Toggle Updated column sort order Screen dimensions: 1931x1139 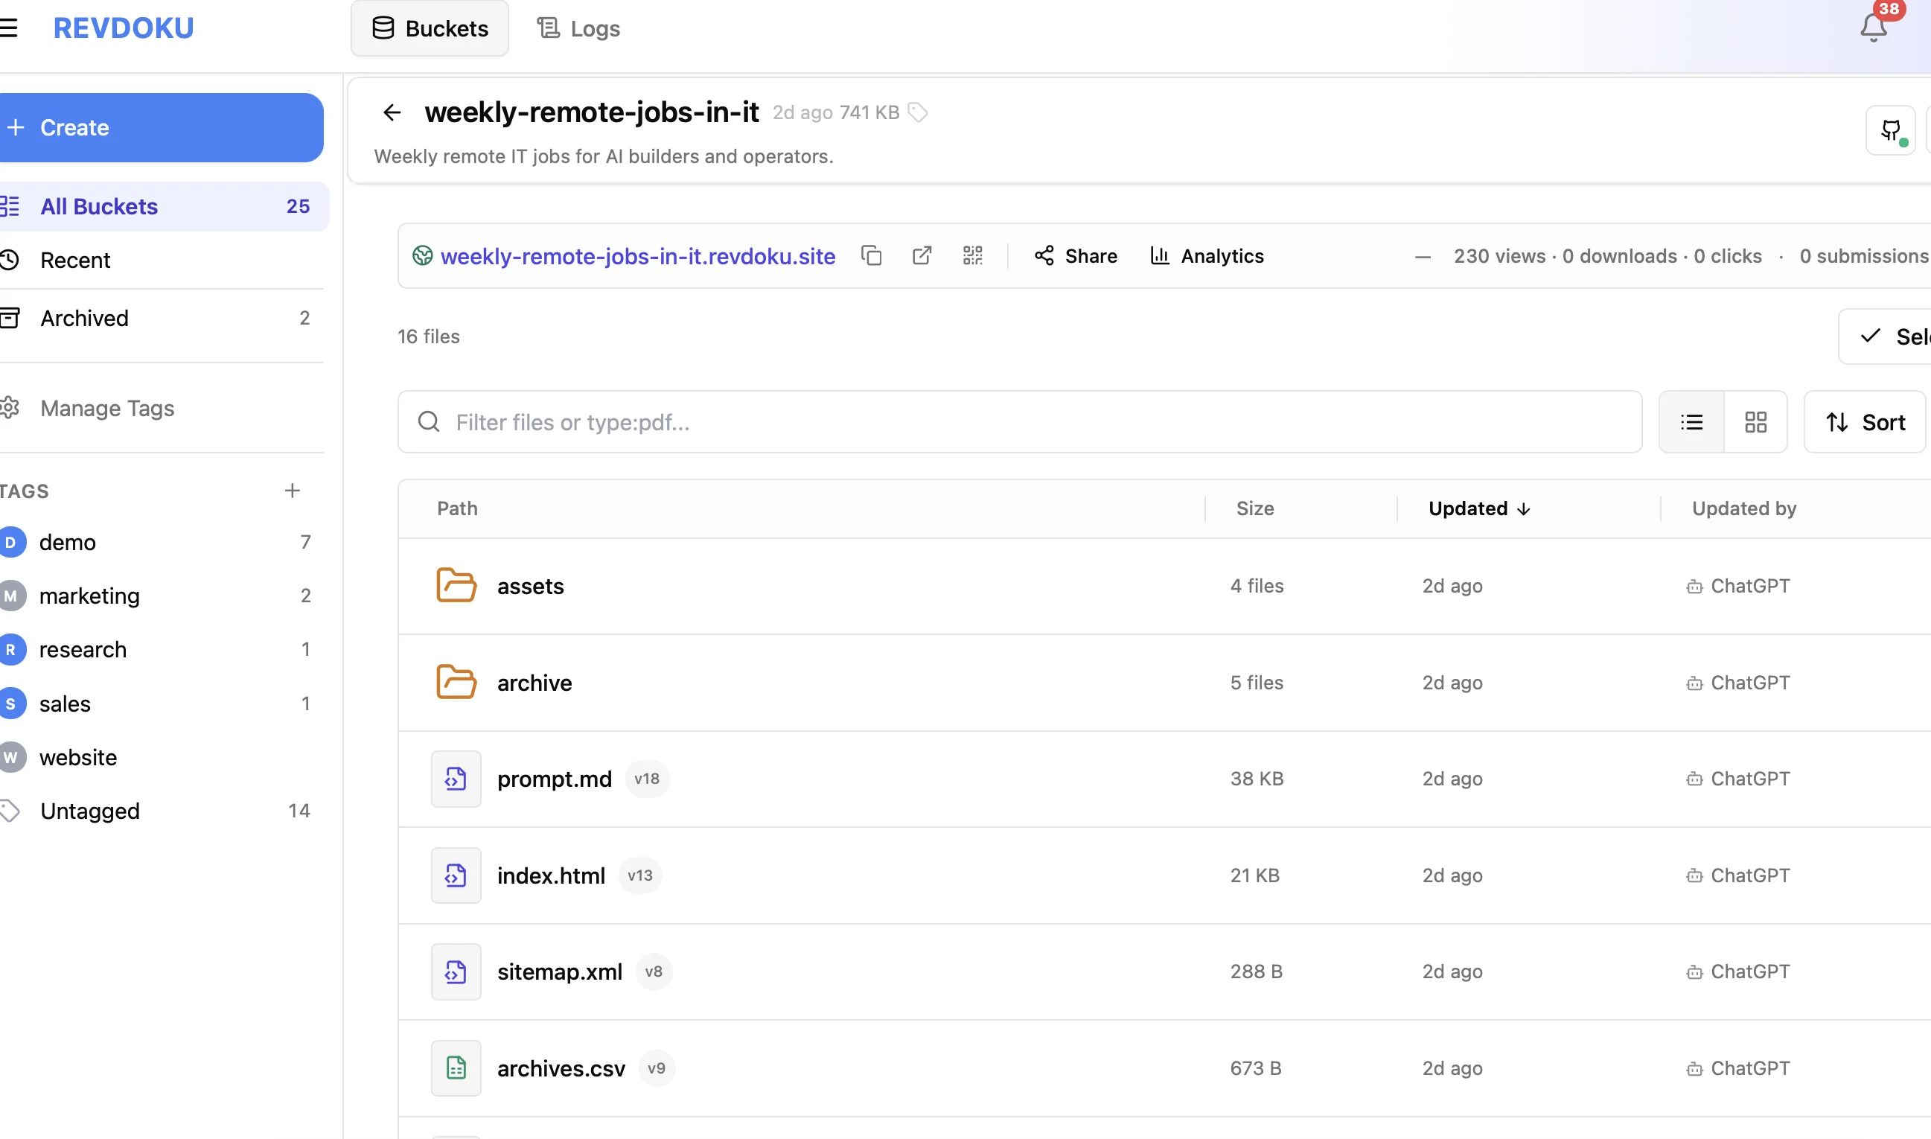pos(1479,509)
